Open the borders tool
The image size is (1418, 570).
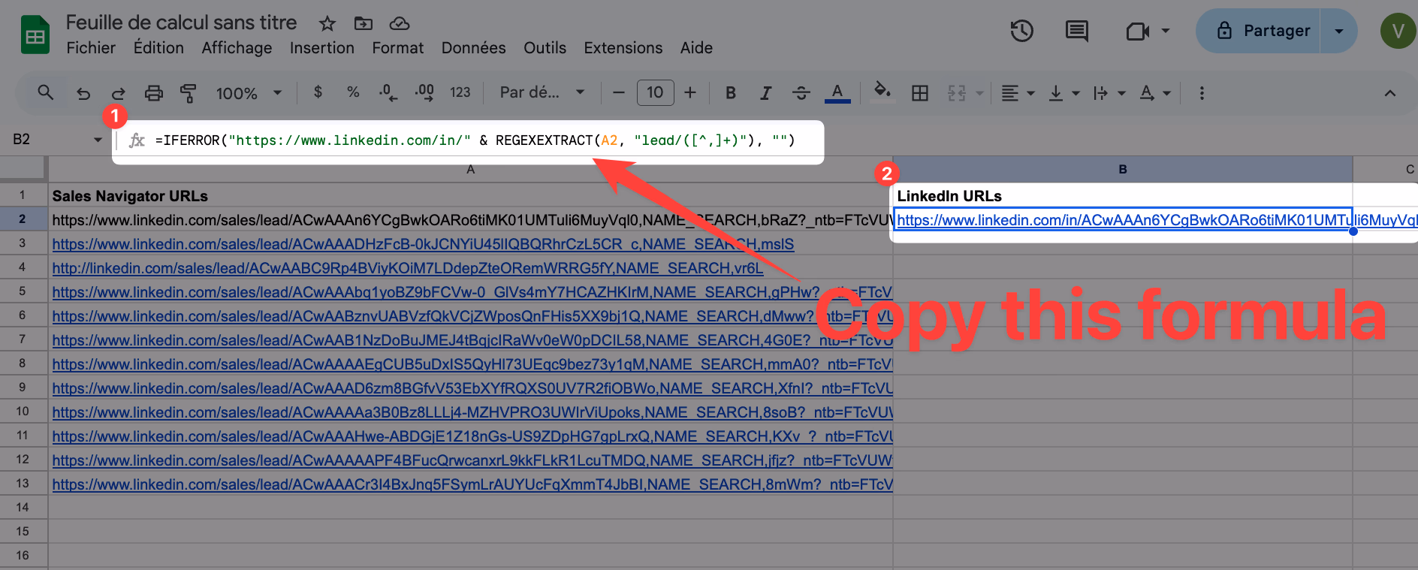point(919,93)
